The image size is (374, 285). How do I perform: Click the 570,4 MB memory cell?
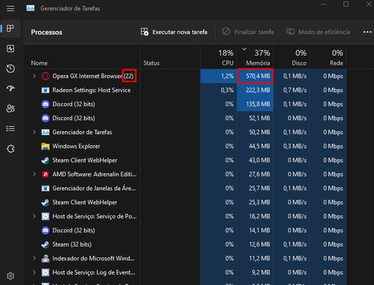click(255, 76)
